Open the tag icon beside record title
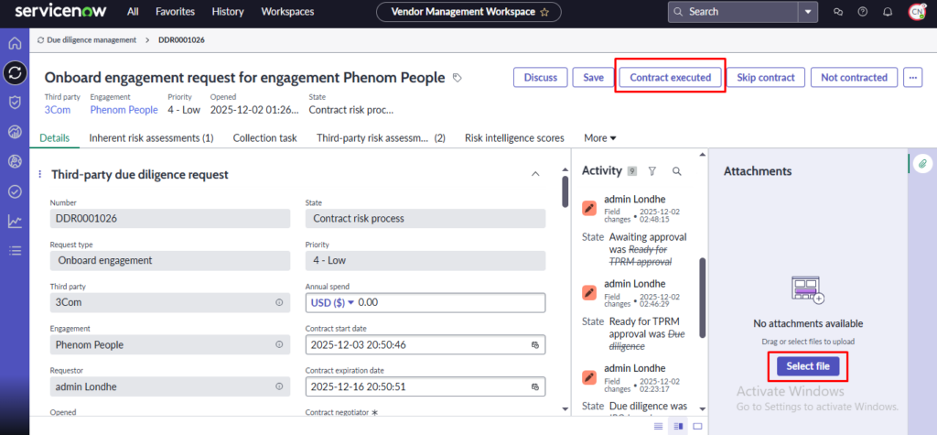The image size is (937, 435). (458, 78)
